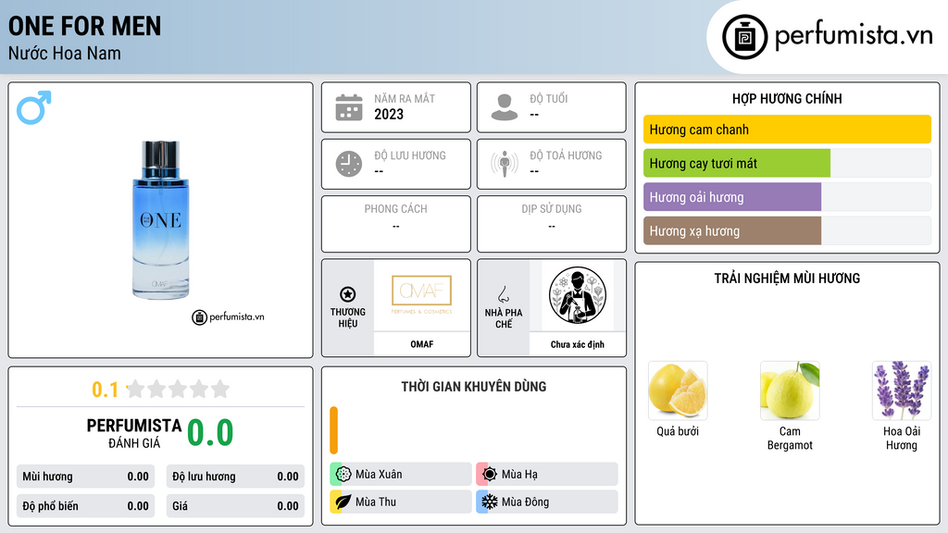948x533 pixels.
Task: Click the OMAF brand logo image
Action: coord(421,295)
